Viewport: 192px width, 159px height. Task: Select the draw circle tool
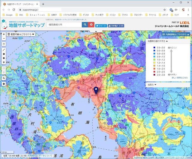(x=4, y=58)
